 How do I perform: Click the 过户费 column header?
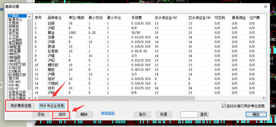(256, 18)
